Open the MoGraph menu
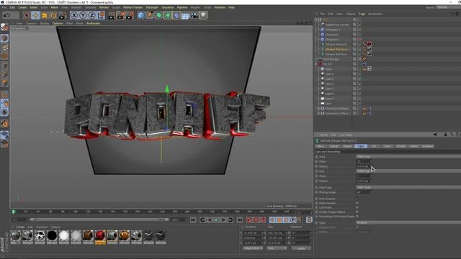 click(152, 7)
